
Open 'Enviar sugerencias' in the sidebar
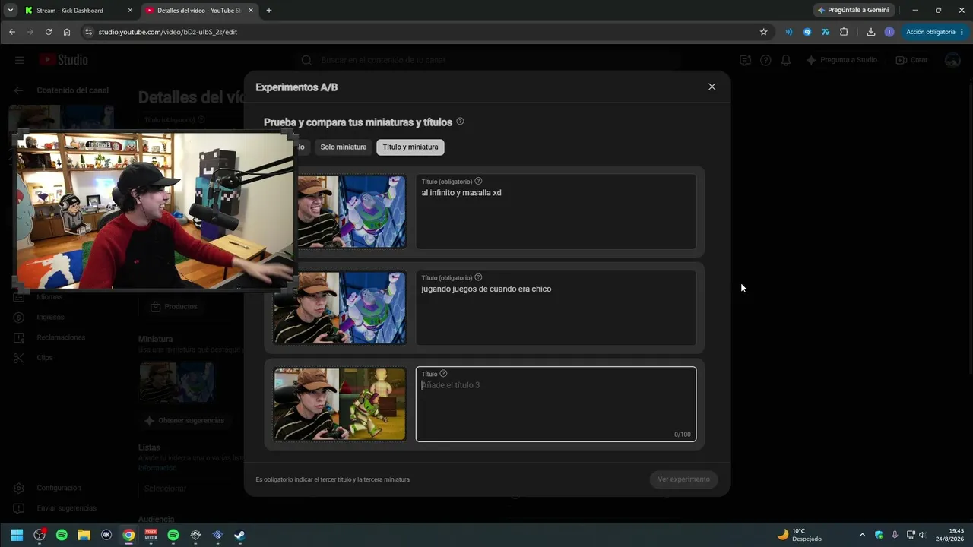click(x=66, y=508)
